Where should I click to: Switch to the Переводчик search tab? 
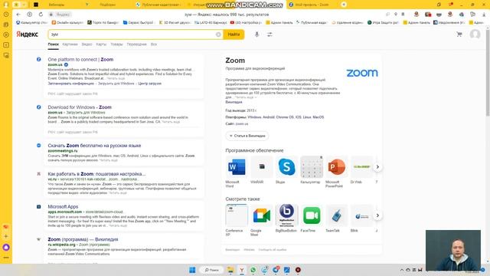tap(136, 44)
